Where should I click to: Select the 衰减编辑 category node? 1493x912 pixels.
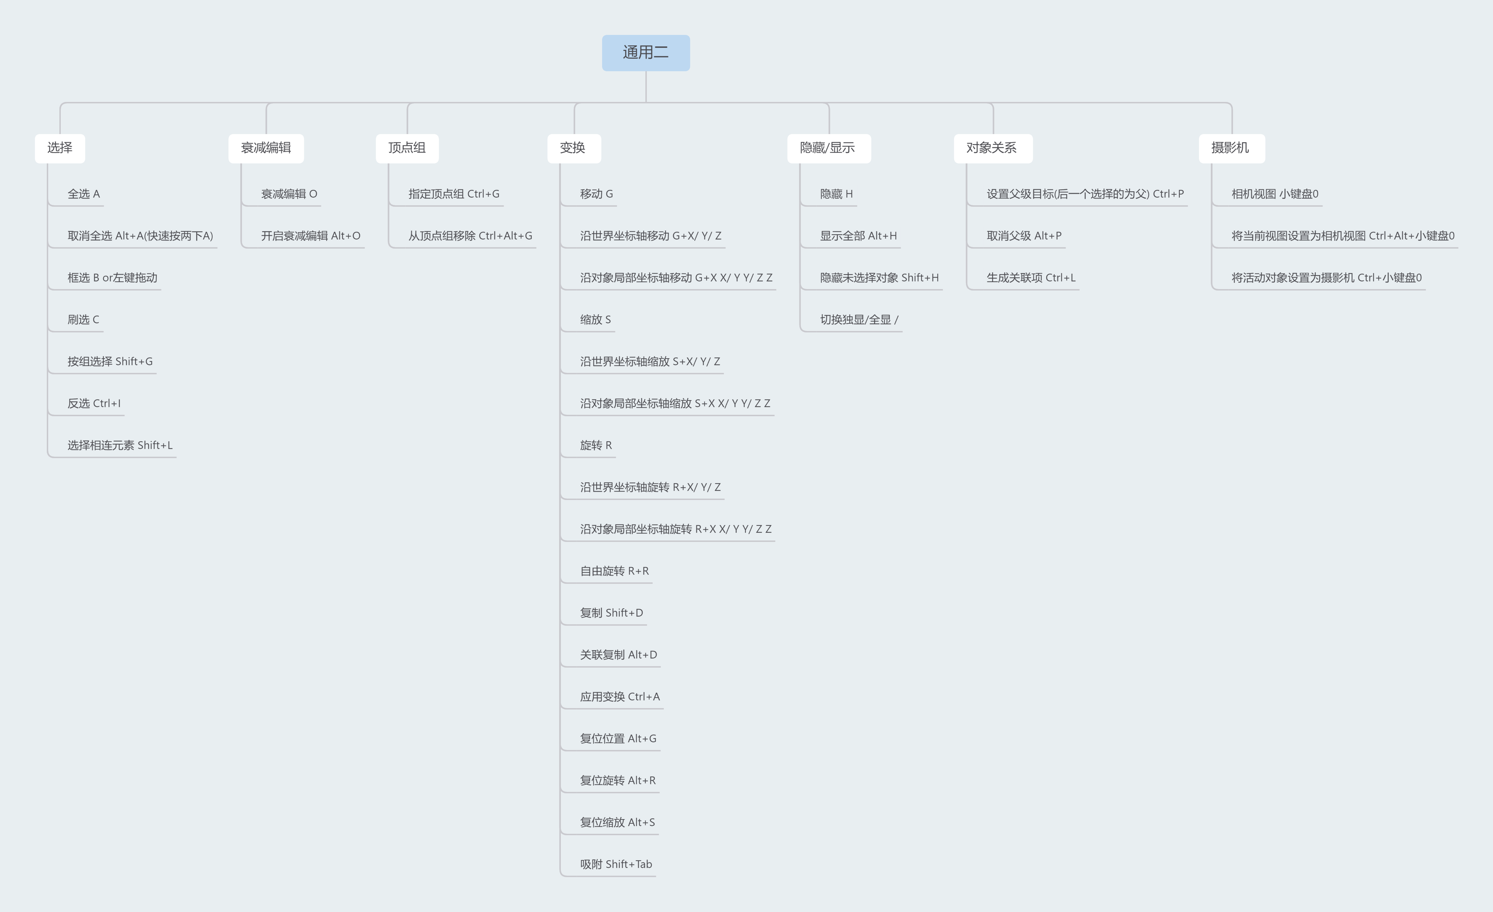(265, 148)
